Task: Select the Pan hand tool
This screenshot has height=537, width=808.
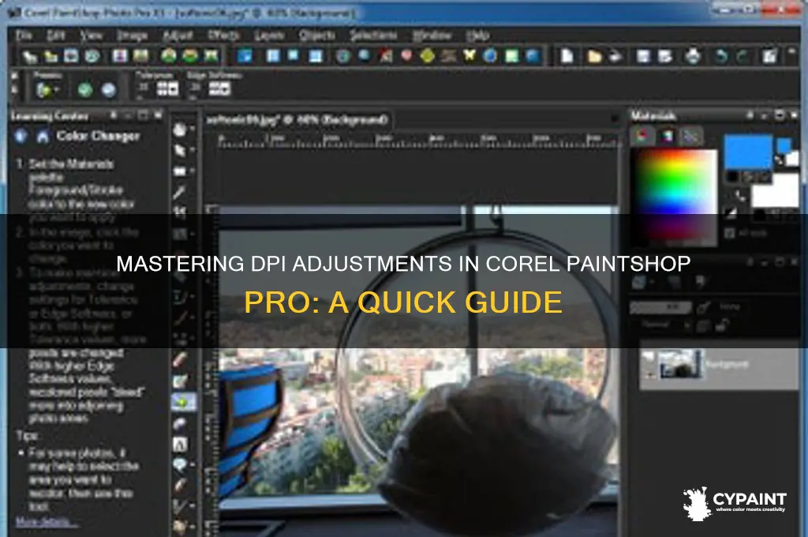Action: 179,129
